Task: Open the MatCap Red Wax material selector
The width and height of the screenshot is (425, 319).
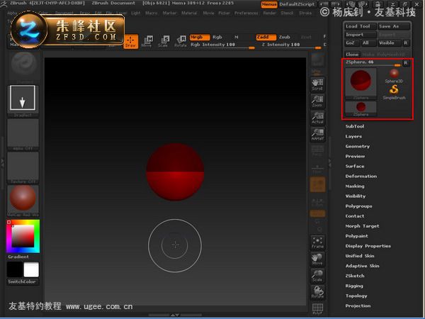Action: (23, 201)
